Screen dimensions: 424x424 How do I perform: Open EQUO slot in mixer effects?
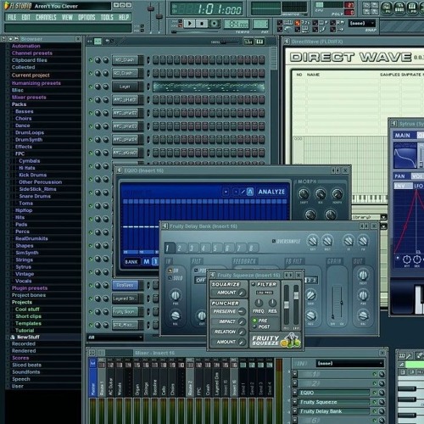(x=334, y=393)
